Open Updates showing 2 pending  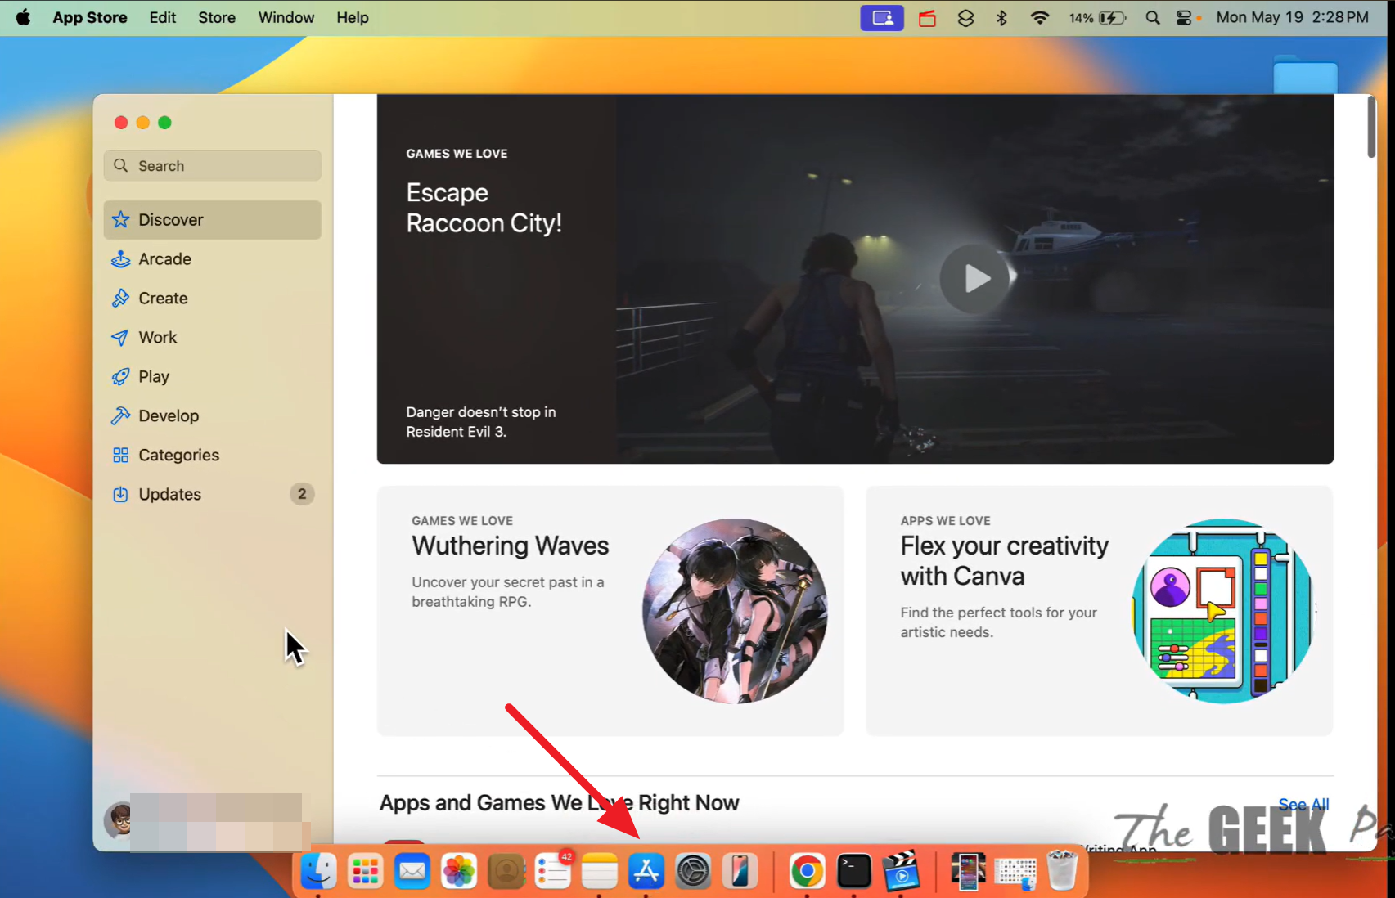pos(212,495)
